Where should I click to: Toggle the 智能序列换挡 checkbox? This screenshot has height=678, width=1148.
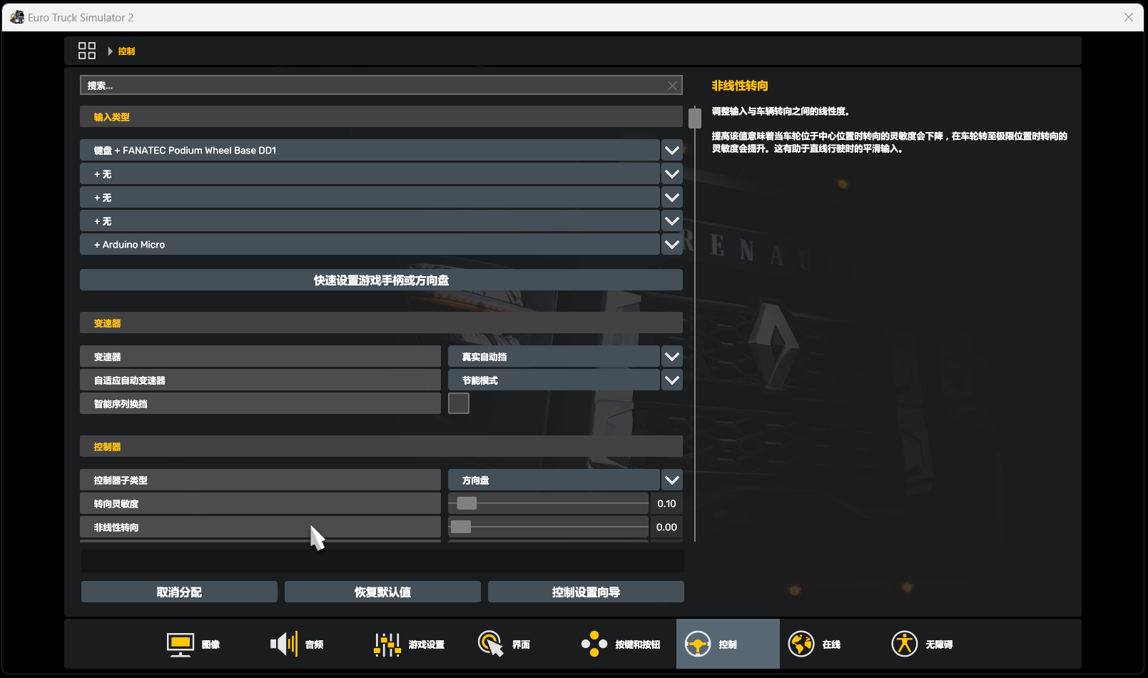(x=459, y=404)
